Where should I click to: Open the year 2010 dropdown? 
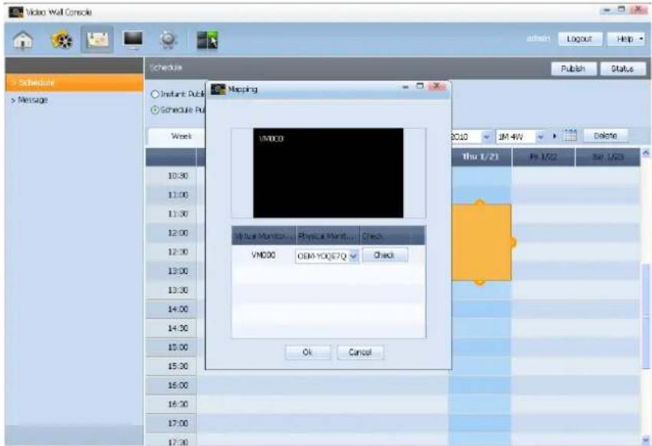point(486,136)
